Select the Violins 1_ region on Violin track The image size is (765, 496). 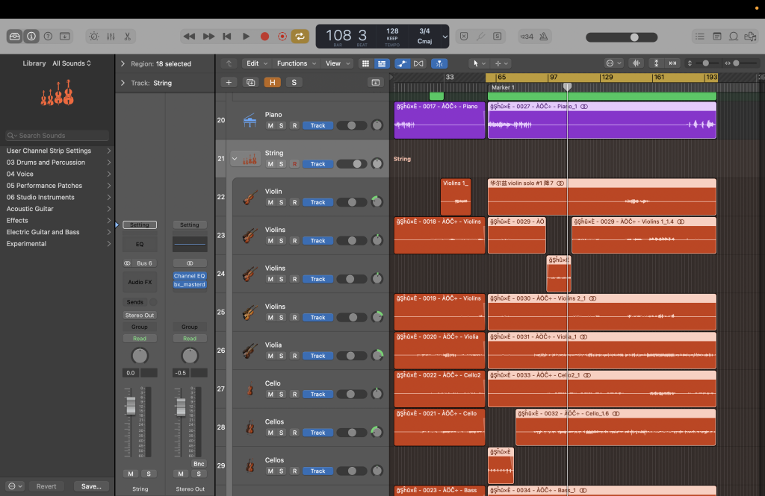pyautogui.click(x=456, y=197)
